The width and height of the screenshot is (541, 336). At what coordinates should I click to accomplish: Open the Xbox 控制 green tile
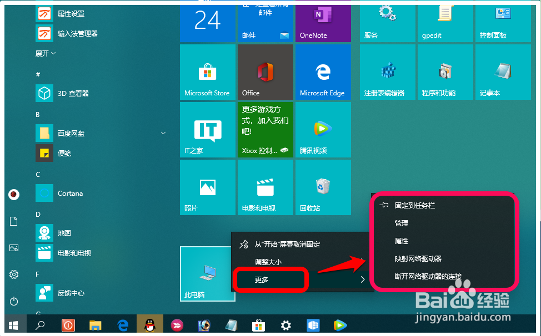coord(266,130)
